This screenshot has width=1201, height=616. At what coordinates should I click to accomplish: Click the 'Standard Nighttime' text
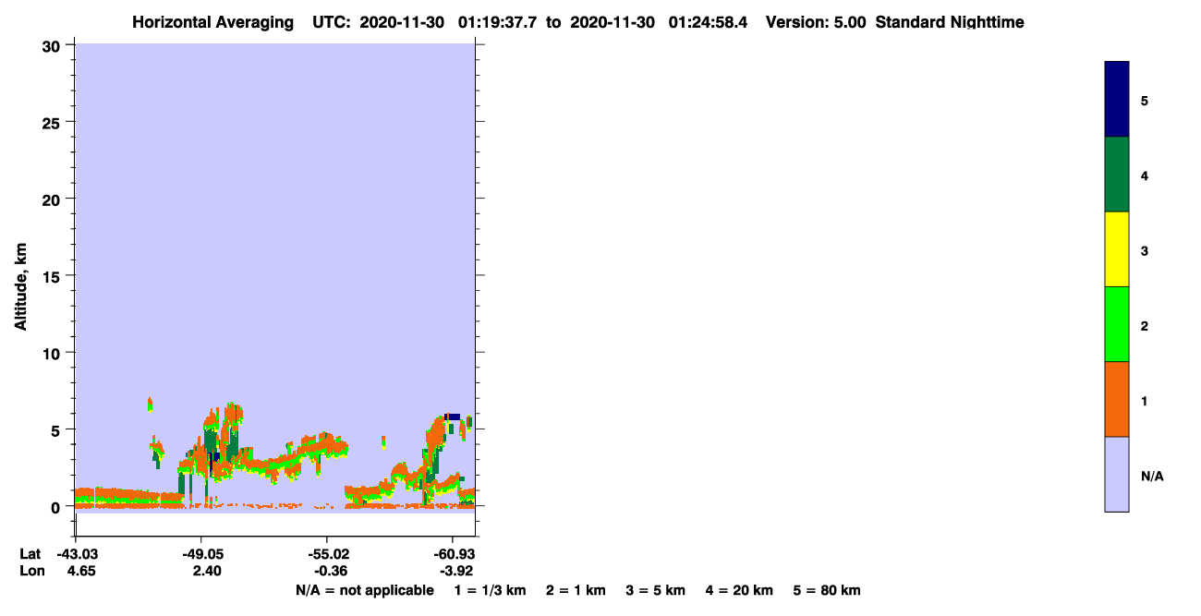(950, 22)
